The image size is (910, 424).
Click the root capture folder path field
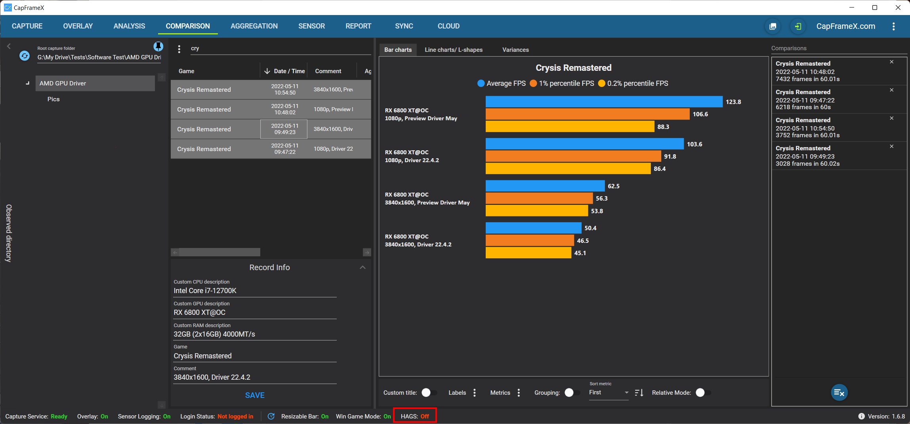[x=99, y=57]
